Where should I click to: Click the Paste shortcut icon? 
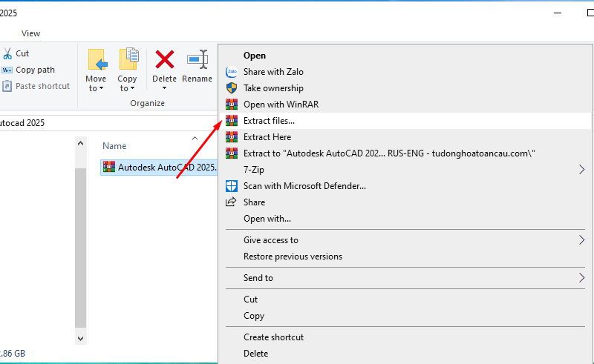click(x=7, y=86)
